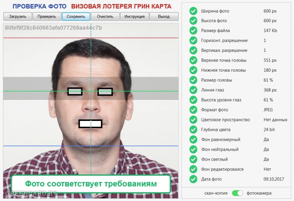294x201 pixels.
Task: Select the скан-копия mode label
Action: tap(216, 193)
